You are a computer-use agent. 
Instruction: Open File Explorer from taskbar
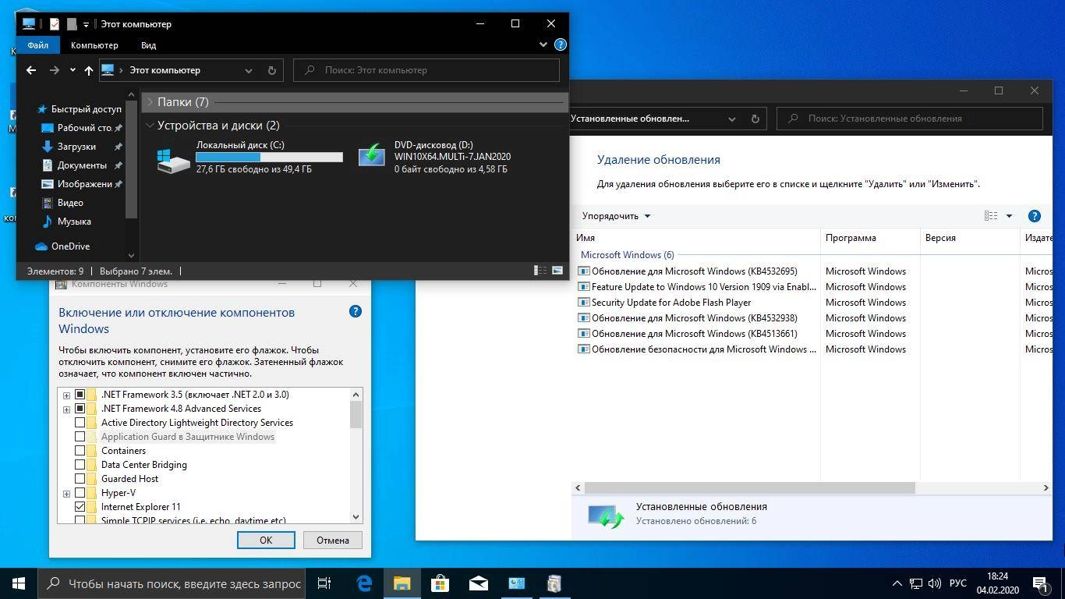click(402, 583)
